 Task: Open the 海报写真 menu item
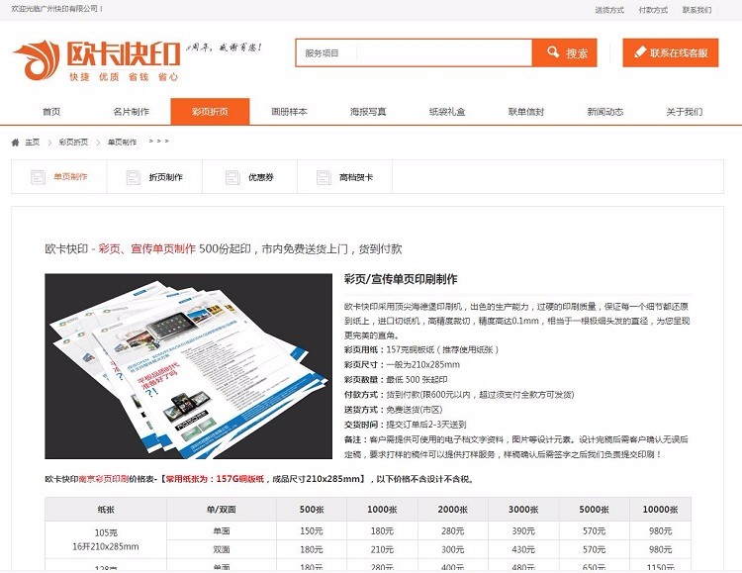(368, 112)
